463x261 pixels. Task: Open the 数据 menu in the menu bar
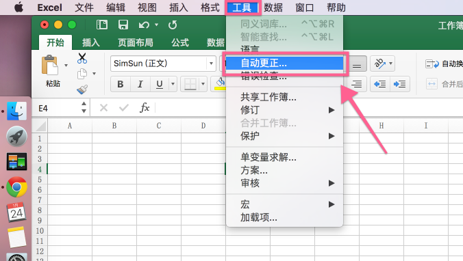[273, 8]
